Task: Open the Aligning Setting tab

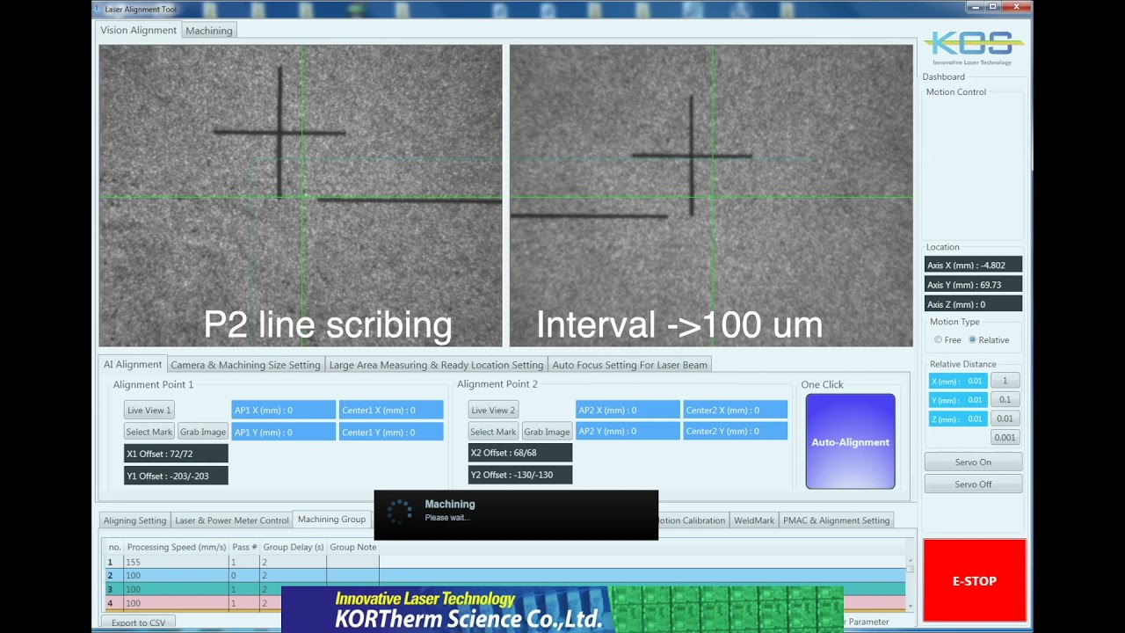Action: [134, 520]
